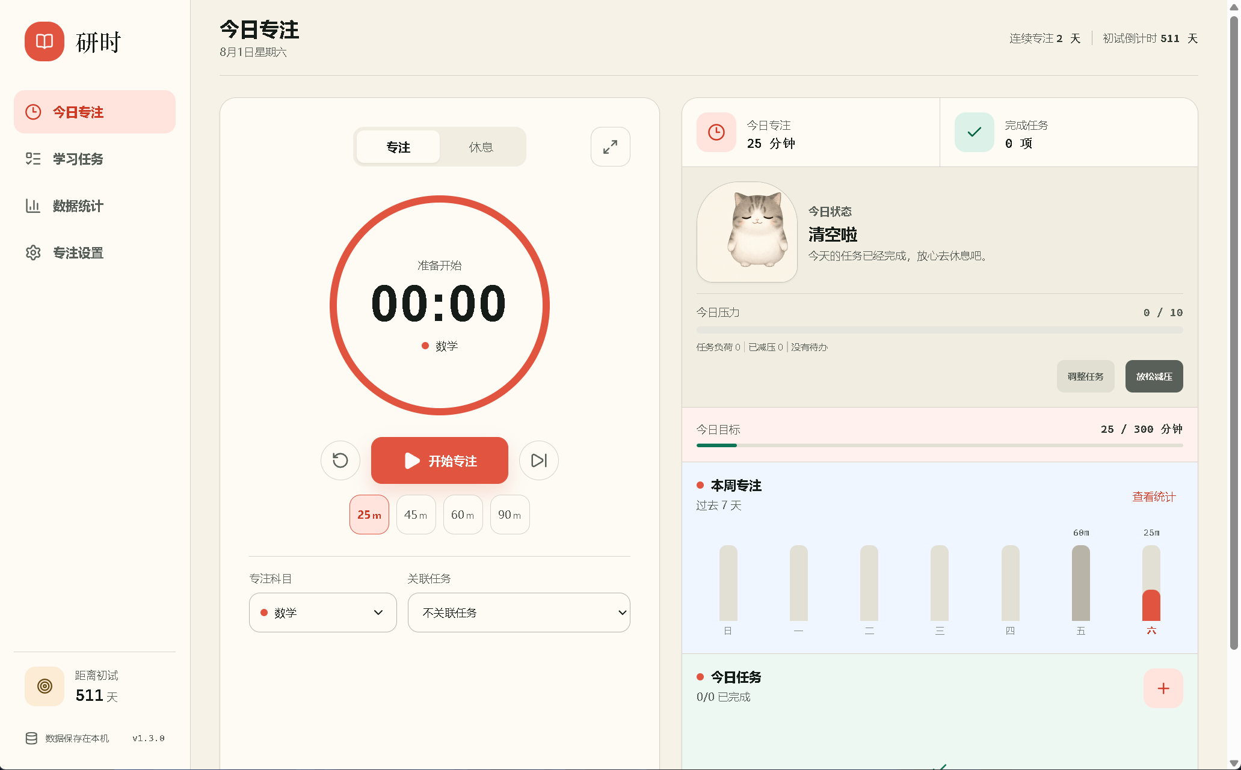Select the 25 m duration preset

369,515
